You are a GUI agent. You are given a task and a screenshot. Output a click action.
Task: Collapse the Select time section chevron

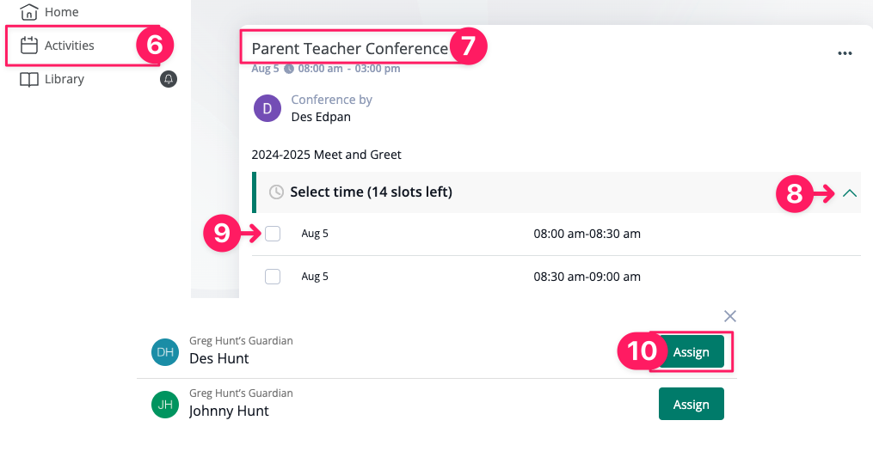click(850, 193)
